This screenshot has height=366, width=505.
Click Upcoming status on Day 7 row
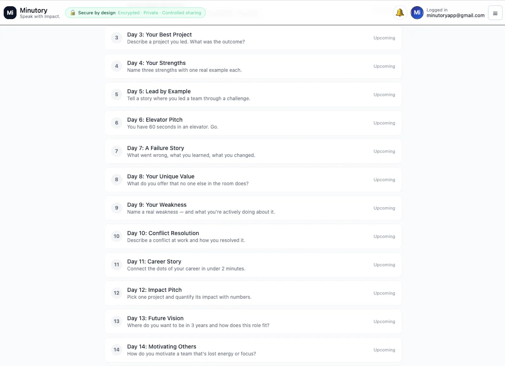pyautogui.click(x=384, y=151)
